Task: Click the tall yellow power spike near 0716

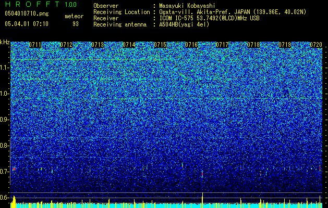Action: [x=202, y=200]
